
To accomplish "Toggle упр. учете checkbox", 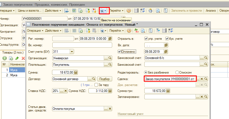I will (x=146, y=39).
